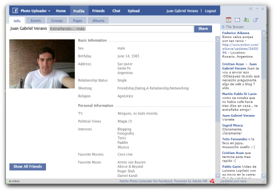Open Cristian Azan's wall post name
The height and width of the screenshot is (192, 275).
pos(233,64)
